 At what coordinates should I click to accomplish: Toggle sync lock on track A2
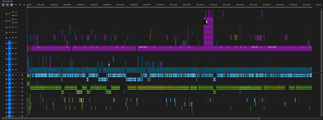click(x=13, y=79)
